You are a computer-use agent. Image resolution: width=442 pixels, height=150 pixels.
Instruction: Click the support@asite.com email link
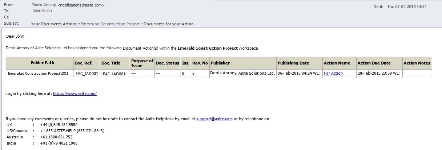pyautogui.click(x=214, y=119)
